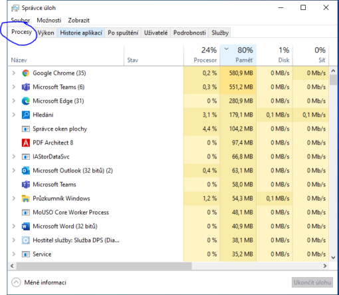Viewport: 339px width, 295px height.
Task: Click the vertical scrollbar down arrow
Action: 333,258
